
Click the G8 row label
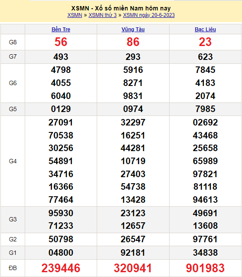pyautogui.click(x=13, y=42)
